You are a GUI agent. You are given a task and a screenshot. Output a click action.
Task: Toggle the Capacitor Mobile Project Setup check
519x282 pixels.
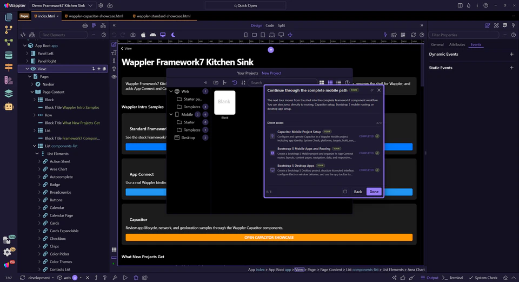click(377, 136)
